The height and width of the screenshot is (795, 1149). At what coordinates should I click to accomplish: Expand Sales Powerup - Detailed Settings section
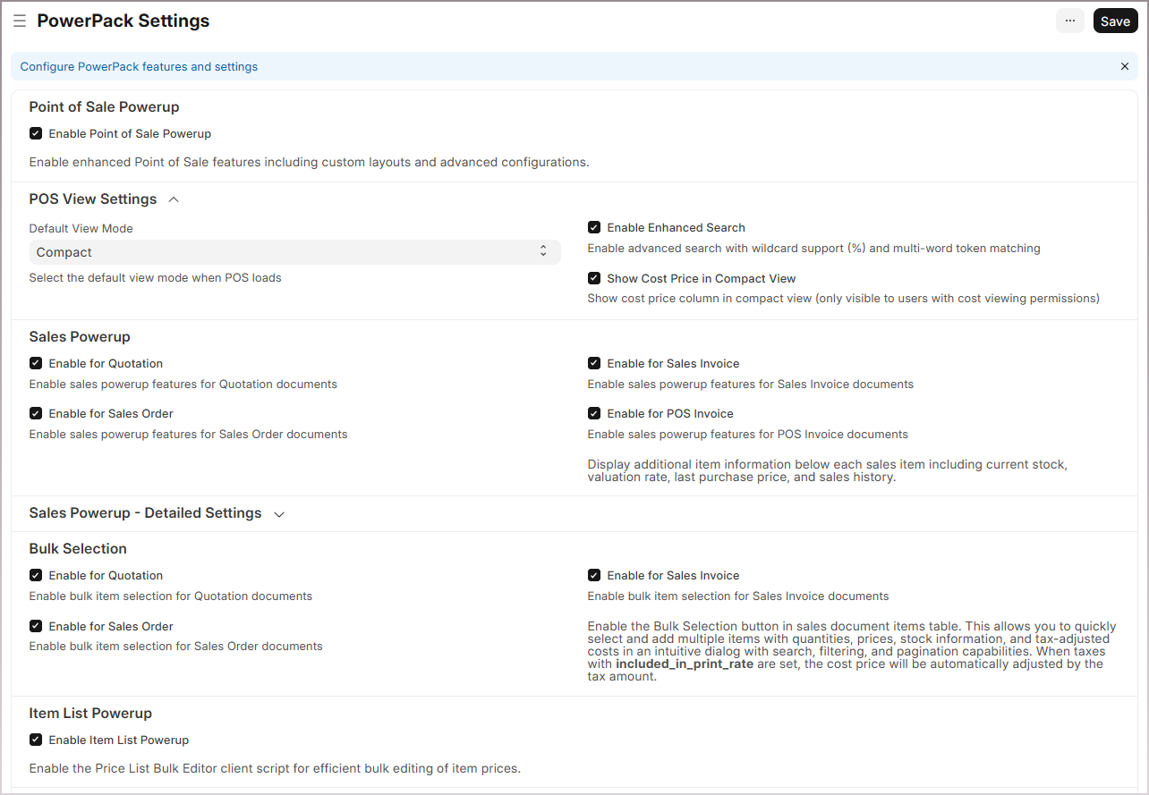tap(279, 514)
